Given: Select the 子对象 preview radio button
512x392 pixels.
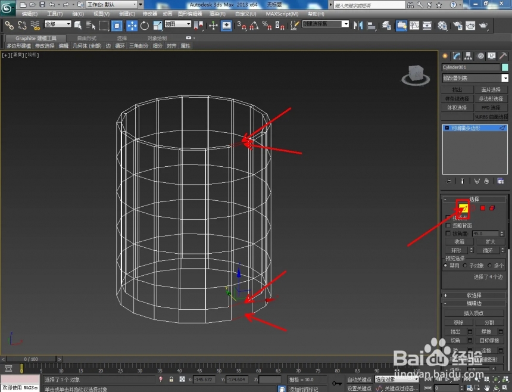Looking at the screenshot, I should tap(465, 266).
